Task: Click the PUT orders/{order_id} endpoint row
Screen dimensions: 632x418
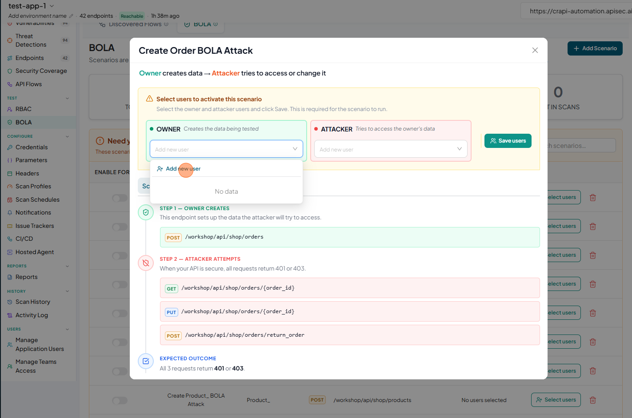Action: point(350,311)
